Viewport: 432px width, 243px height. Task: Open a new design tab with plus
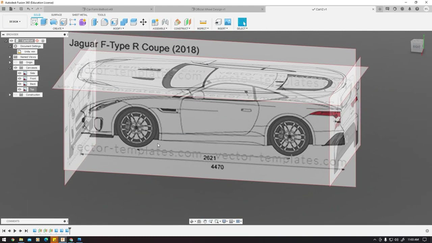click(380, 9)
